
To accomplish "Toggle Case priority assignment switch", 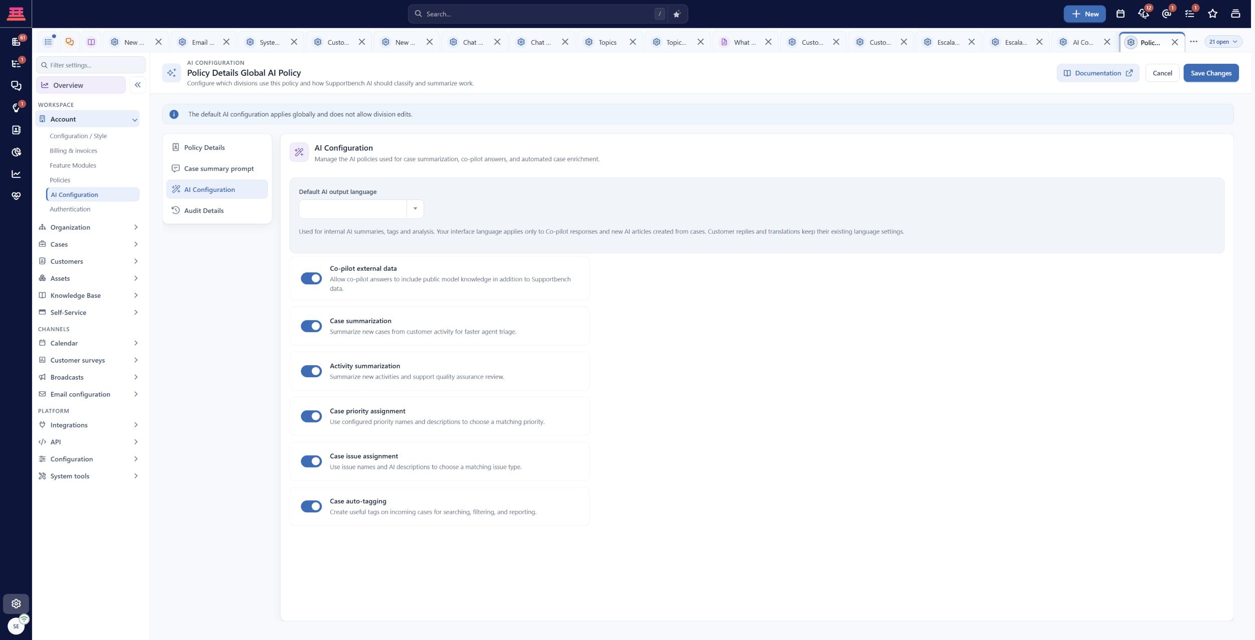I will tap(311, 416).
